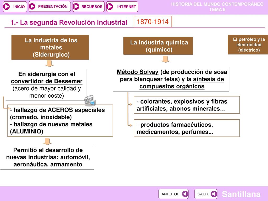Go to the RECURSOS section
The height and width of the screenshot is (201, 268).
88,7
